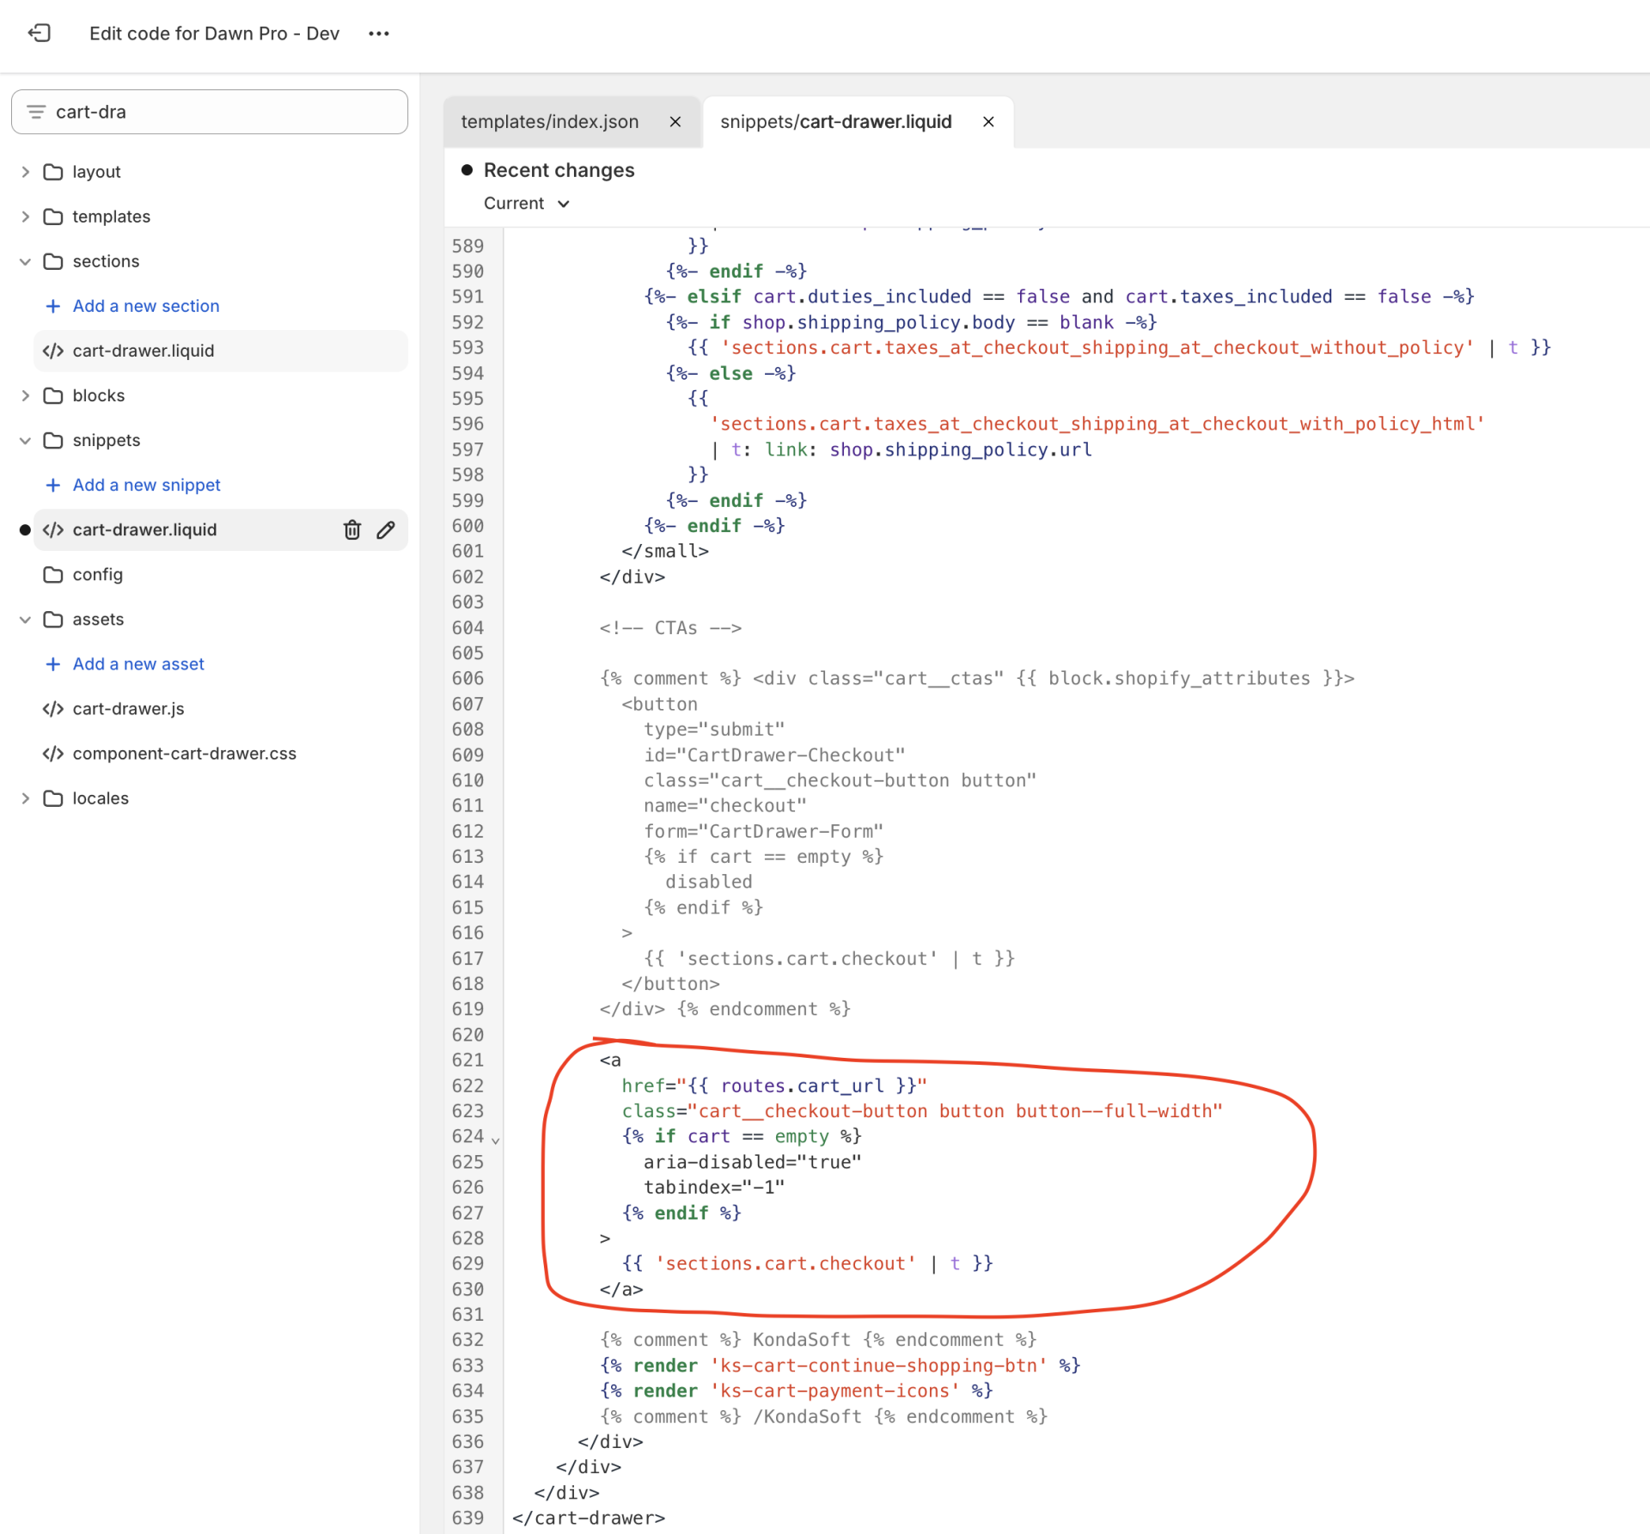Click the code icon beside cart-drawer.js
Image resolution: width=1650 pixels, height=1534 pixels.
(x=53, y=708)
